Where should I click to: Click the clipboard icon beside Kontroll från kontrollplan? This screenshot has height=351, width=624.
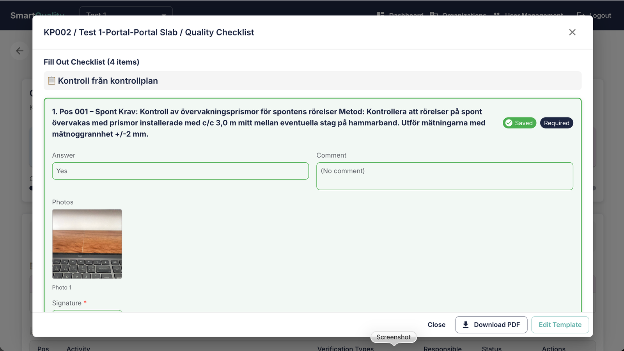tap(51, 81)
